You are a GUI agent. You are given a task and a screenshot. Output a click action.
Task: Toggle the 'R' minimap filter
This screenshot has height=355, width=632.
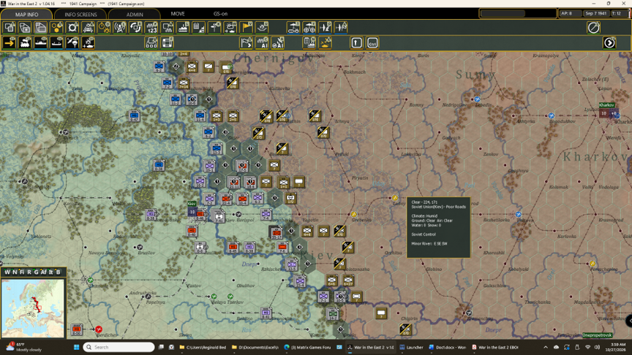coord(29,272)
